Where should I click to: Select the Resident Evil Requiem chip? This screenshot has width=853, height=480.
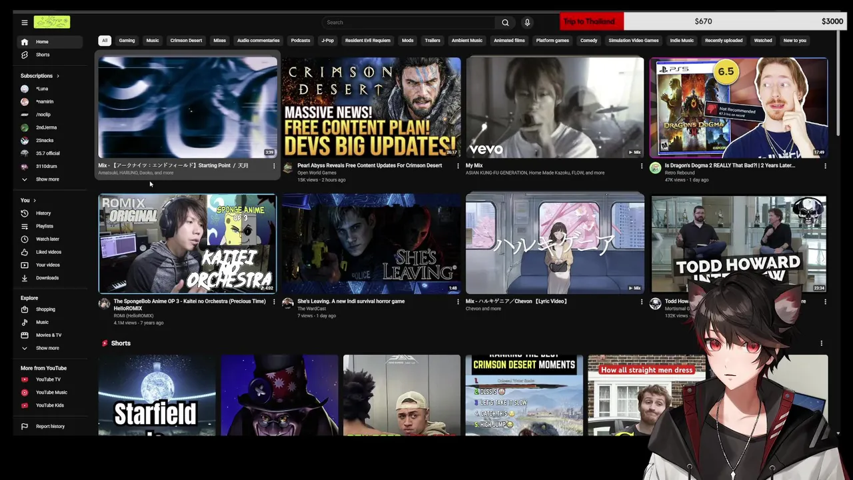368,41
